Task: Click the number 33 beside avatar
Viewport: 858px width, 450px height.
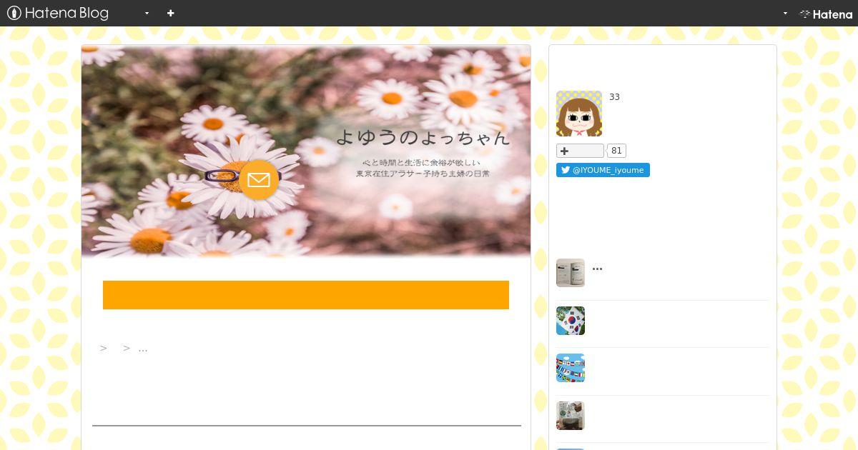Action: click(x=614, y=97)
